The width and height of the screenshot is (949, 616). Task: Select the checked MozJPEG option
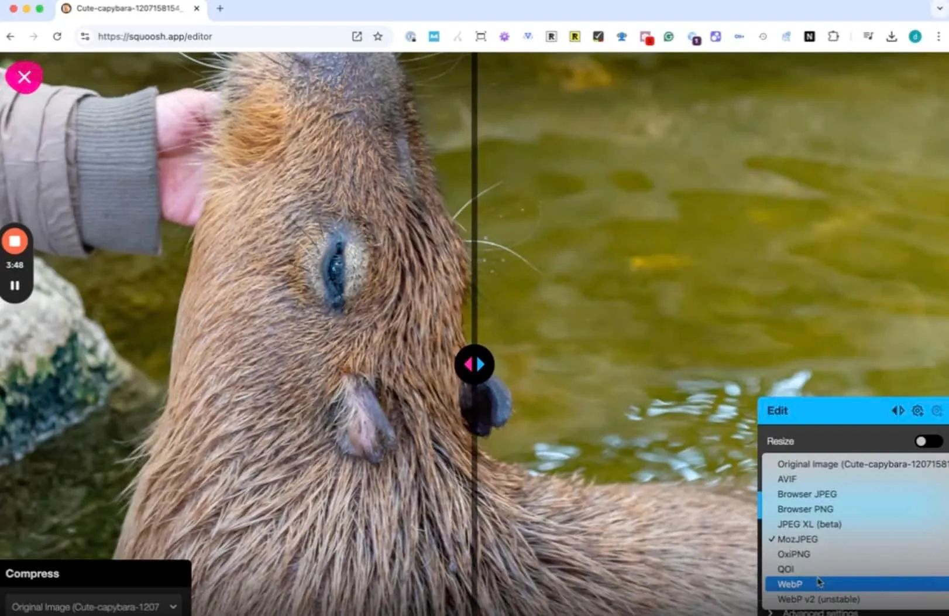857,539
